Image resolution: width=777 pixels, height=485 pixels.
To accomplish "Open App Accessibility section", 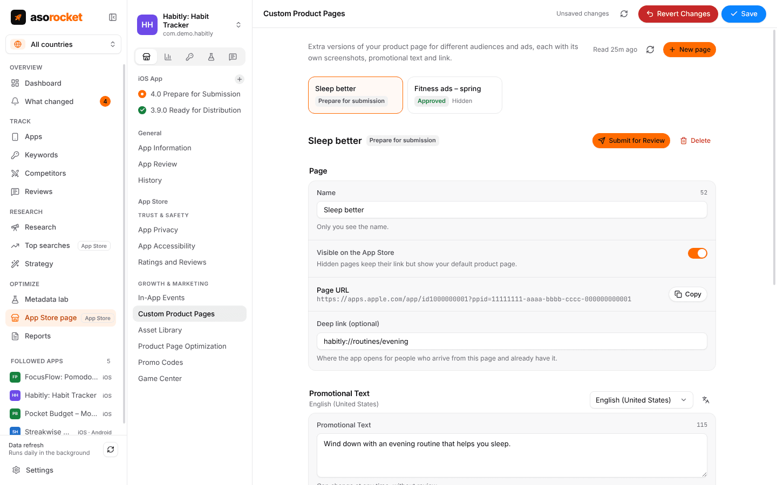I will [x=189, y=246].
